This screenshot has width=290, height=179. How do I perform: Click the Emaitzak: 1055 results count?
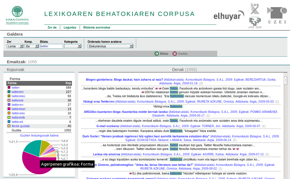(22, 62)
